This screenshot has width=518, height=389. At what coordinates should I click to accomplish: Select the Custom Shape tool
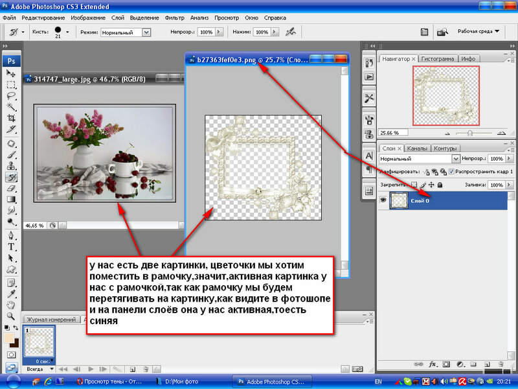point(11,269)
